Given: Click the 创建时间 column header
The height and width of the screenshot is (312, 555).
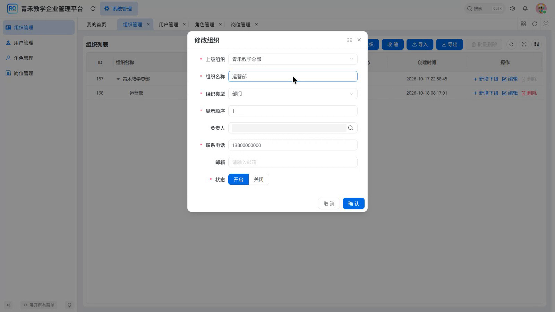Looking at the screenshot, I should (427, 62).
